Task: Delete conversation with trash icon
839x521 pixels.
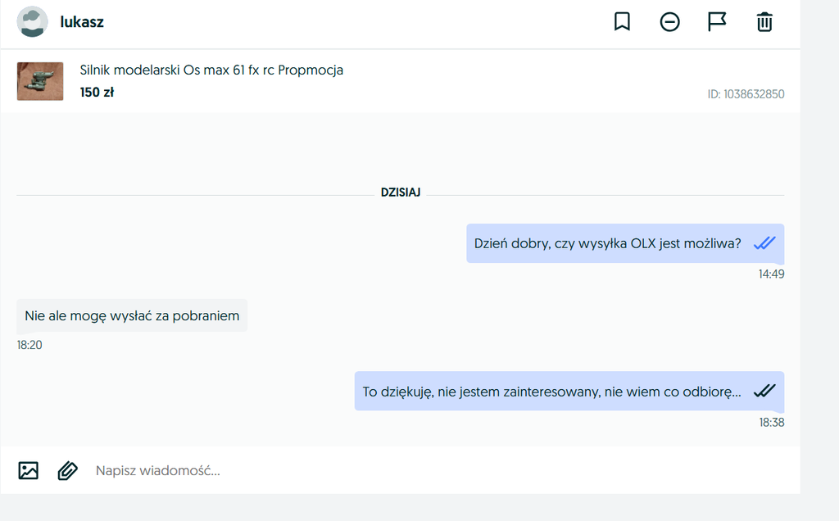Action: pos(764,22)
